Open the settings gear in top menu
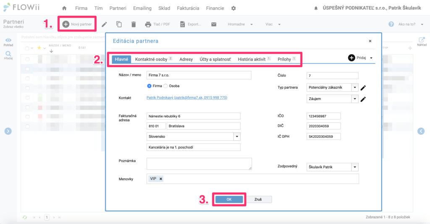430x224 pixels. point(233,8)
